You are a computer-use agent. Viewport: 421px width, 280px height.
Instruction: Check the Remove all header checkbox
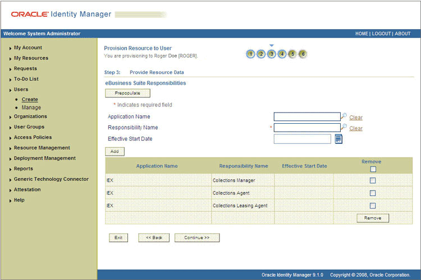tap(373, 169)
